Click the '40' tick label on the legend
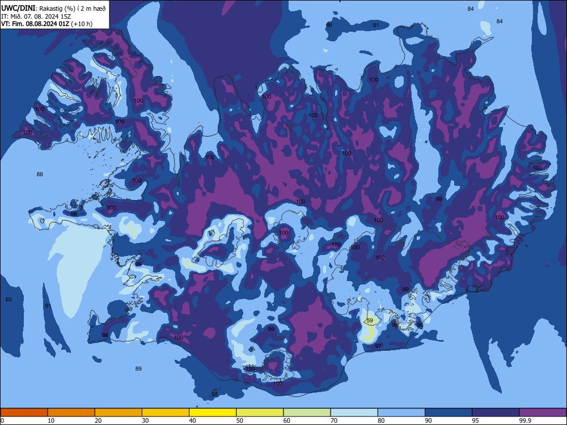Image resolution: width=567 pixels, height=425 pixels. point(192,420)
